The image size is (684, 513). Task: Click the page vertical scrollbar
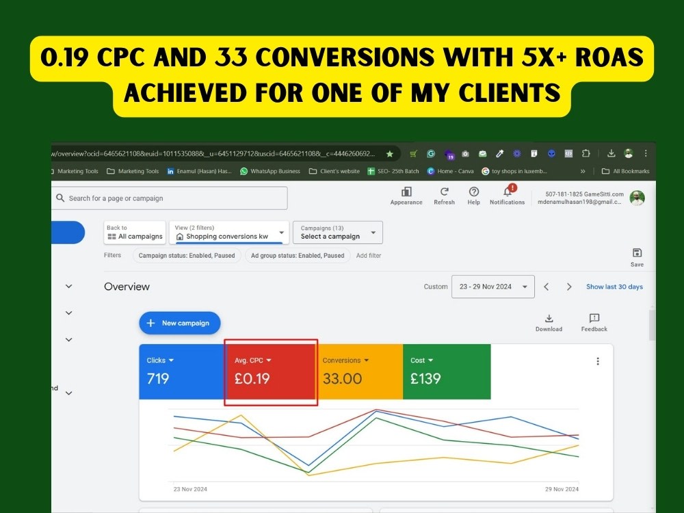click(x=652, y=325)
